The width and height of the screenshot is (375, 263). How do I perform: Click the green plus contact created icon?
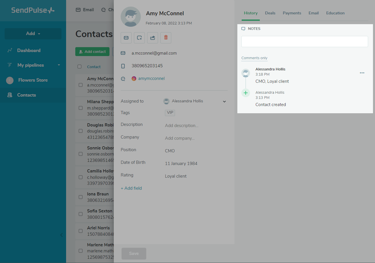tap(246, 93)
